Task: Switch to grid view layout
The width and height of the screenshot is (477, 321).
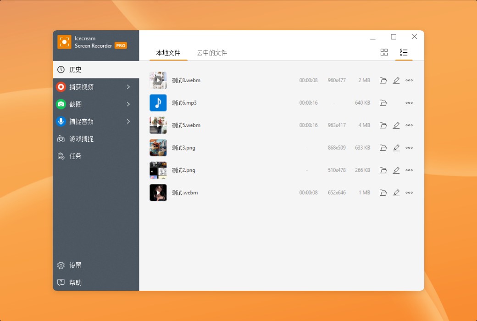Action: pyautogui.click(x=384, y=52)
